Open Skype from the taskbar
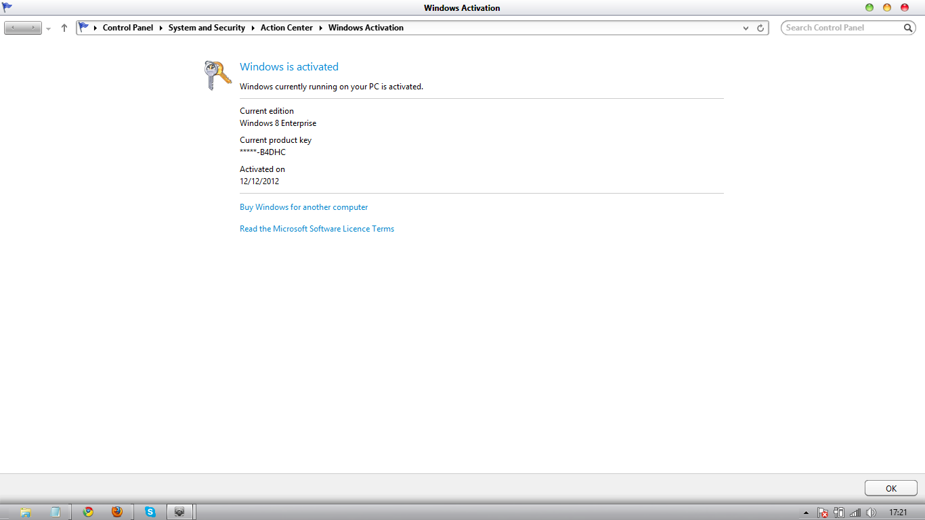The width and height of the screenshot is (925, 520). pyautogui.click(x=150, y=512)
